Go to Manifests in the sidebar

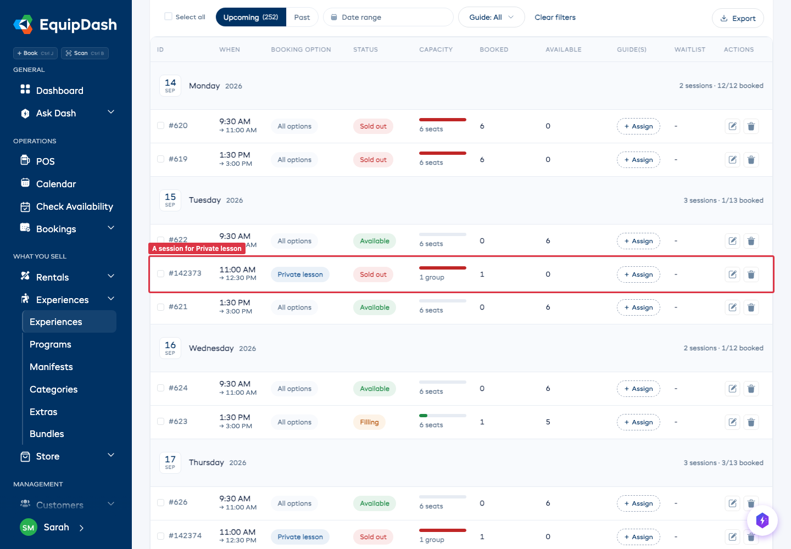point(51,367)
